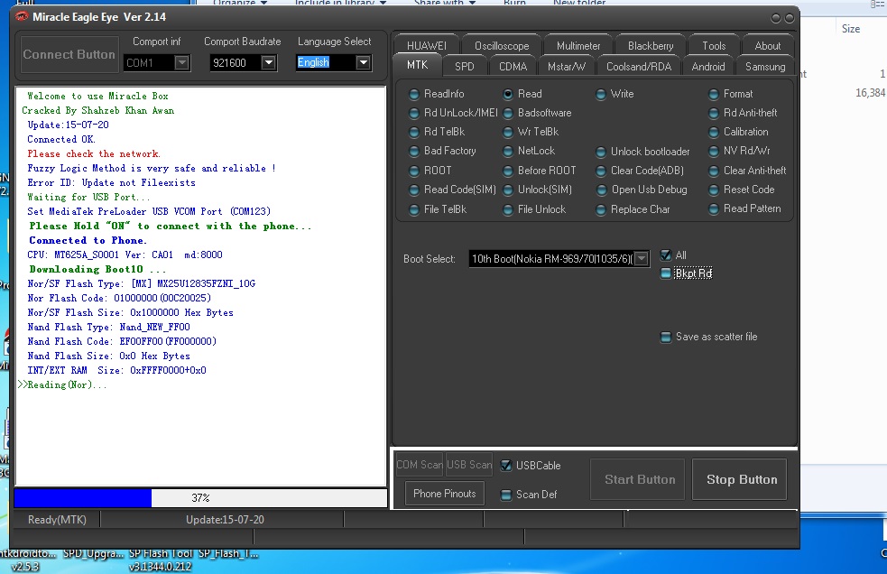Switch to the Tools tab
887x574 pixels.
(x=714, y=46)
